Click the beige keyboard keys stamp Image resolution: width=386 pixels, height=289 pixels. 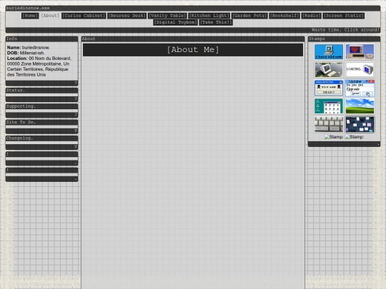point(329,124)
